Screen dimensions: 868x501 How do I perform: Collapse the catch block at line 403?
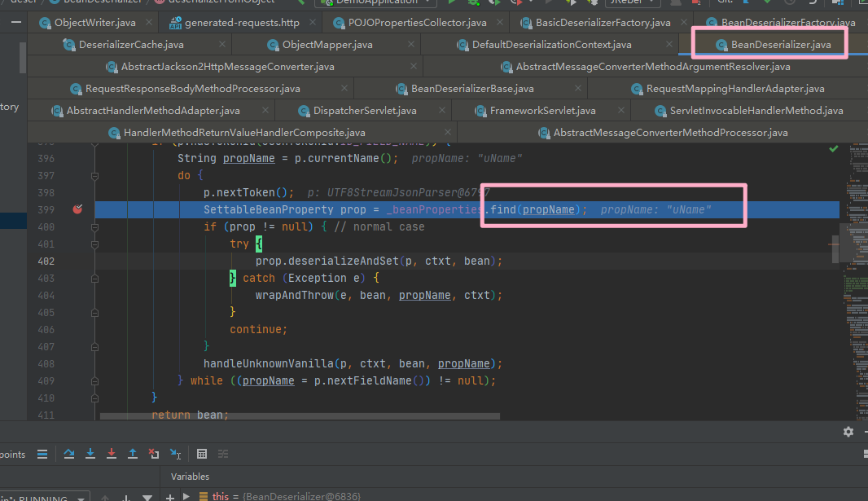(94, 279)
